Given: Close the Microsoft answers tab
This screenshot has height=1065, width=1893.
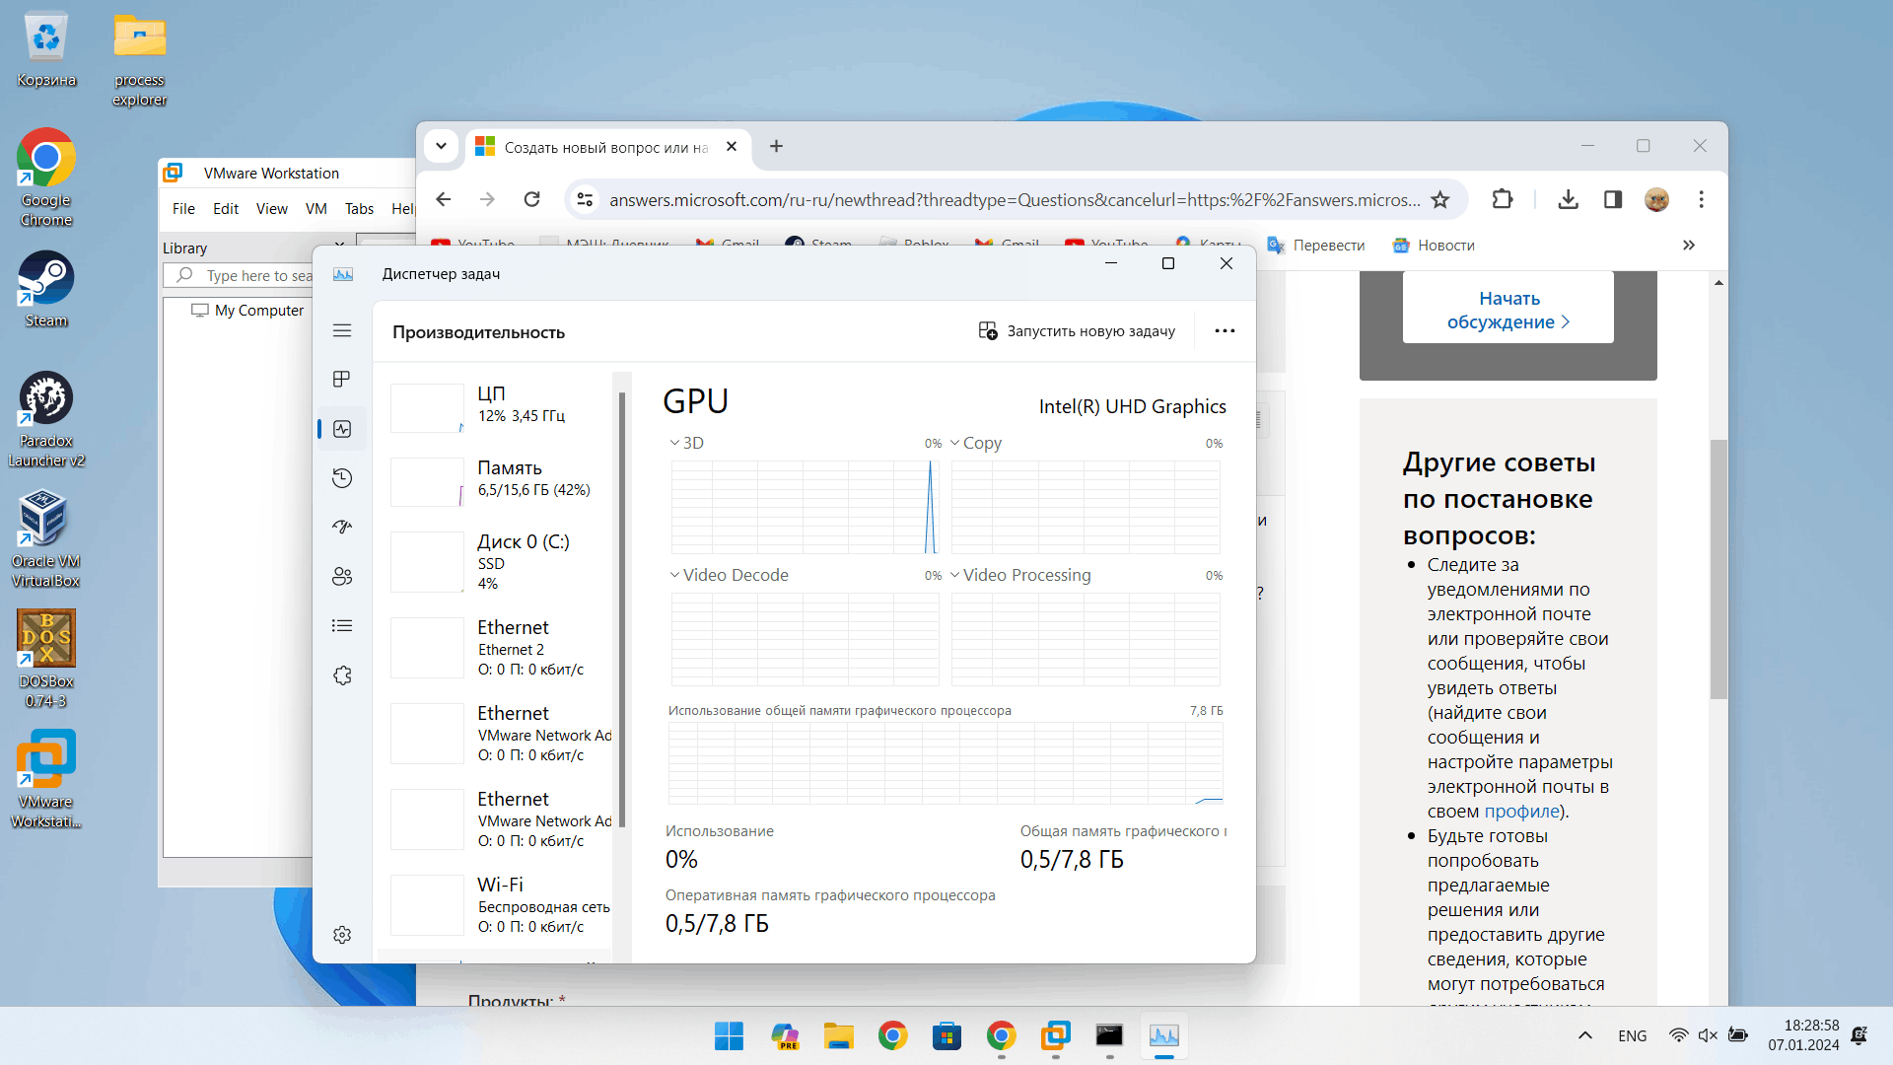Looking at the screenshot, I should tap(732, 146).
